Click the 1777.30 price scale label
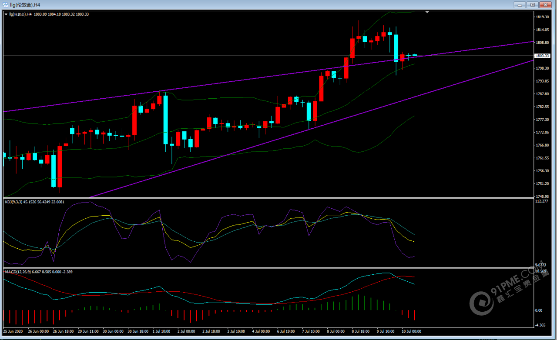The image size is (557, 340). coord(542,120)
